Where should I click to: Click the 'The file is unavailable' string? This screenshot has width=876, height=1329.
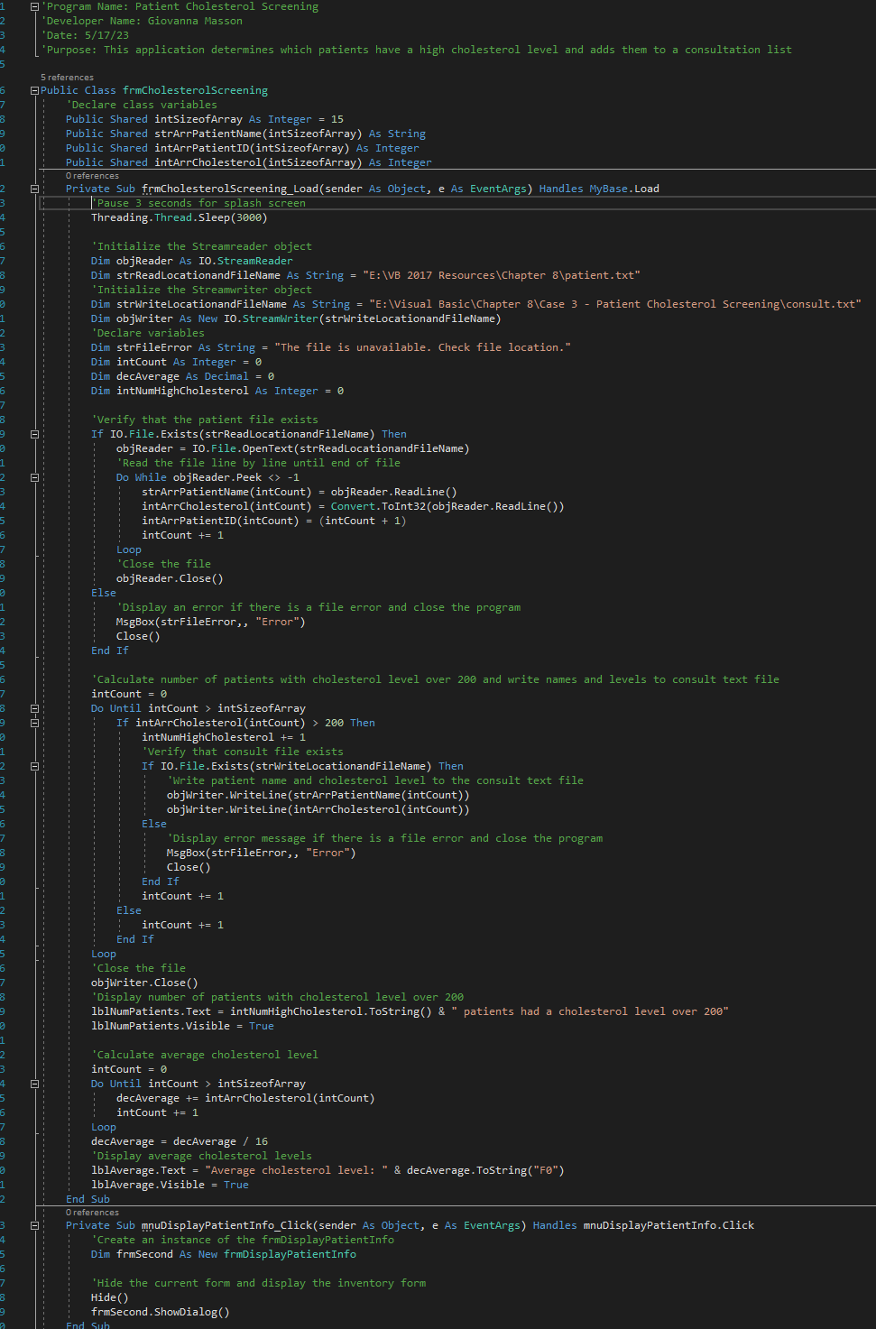(422, 347)
